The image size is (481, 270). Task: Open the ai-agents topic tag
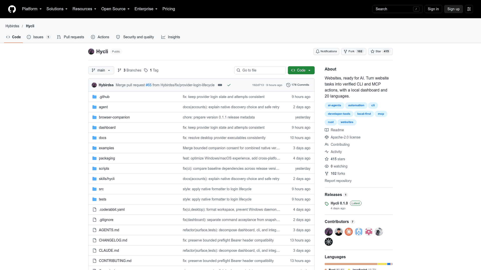[x=334, y=105]
